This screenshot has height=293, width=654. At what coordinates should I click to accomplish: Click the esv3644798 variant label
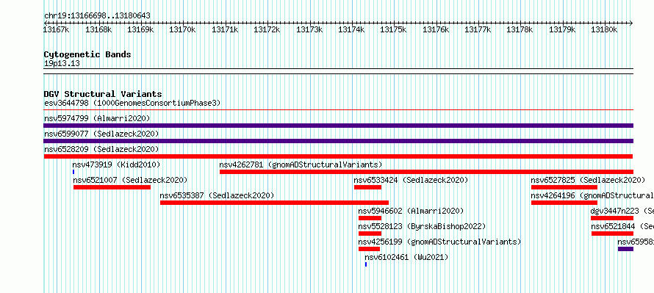click(132, 103)
